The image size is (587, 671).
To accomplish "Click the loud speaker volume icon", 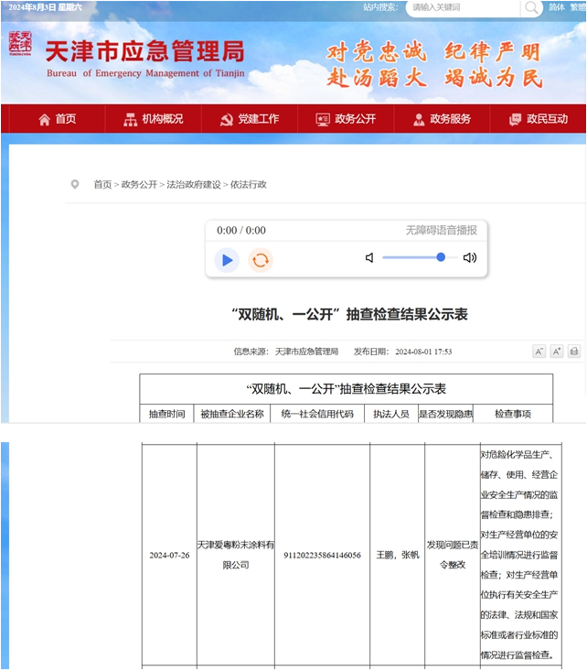I will click(x=470, y=257).
